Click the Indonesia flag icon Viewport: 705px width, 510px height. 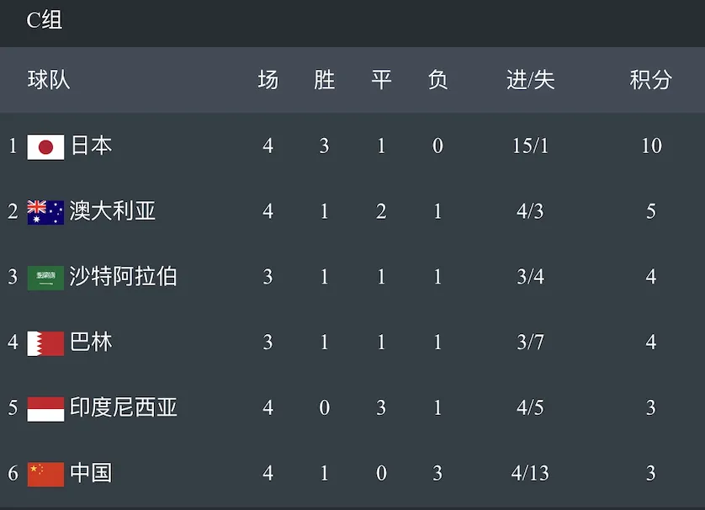(x=45, y=409)
